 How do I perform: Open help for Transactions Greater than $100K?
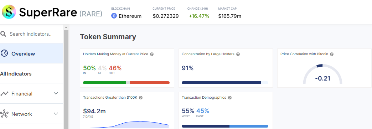point(141,98)
